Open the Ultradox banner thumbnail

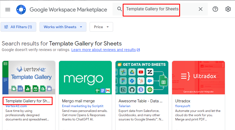tap(198, 78)
